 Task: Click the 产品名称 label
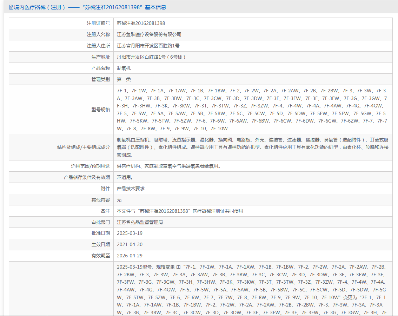click(100, 68)
